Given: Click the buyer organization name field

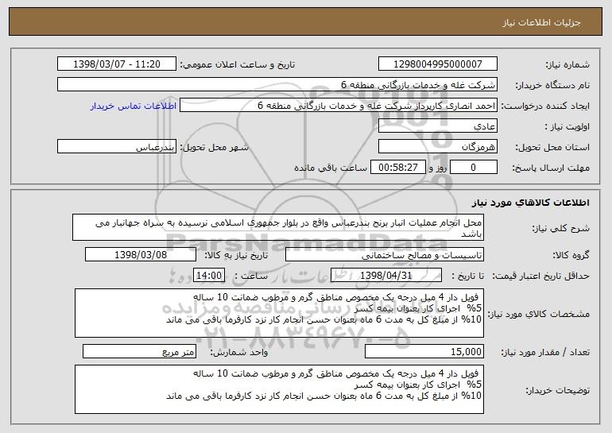Looking at the screenshot, I should [x=277, y=85].
